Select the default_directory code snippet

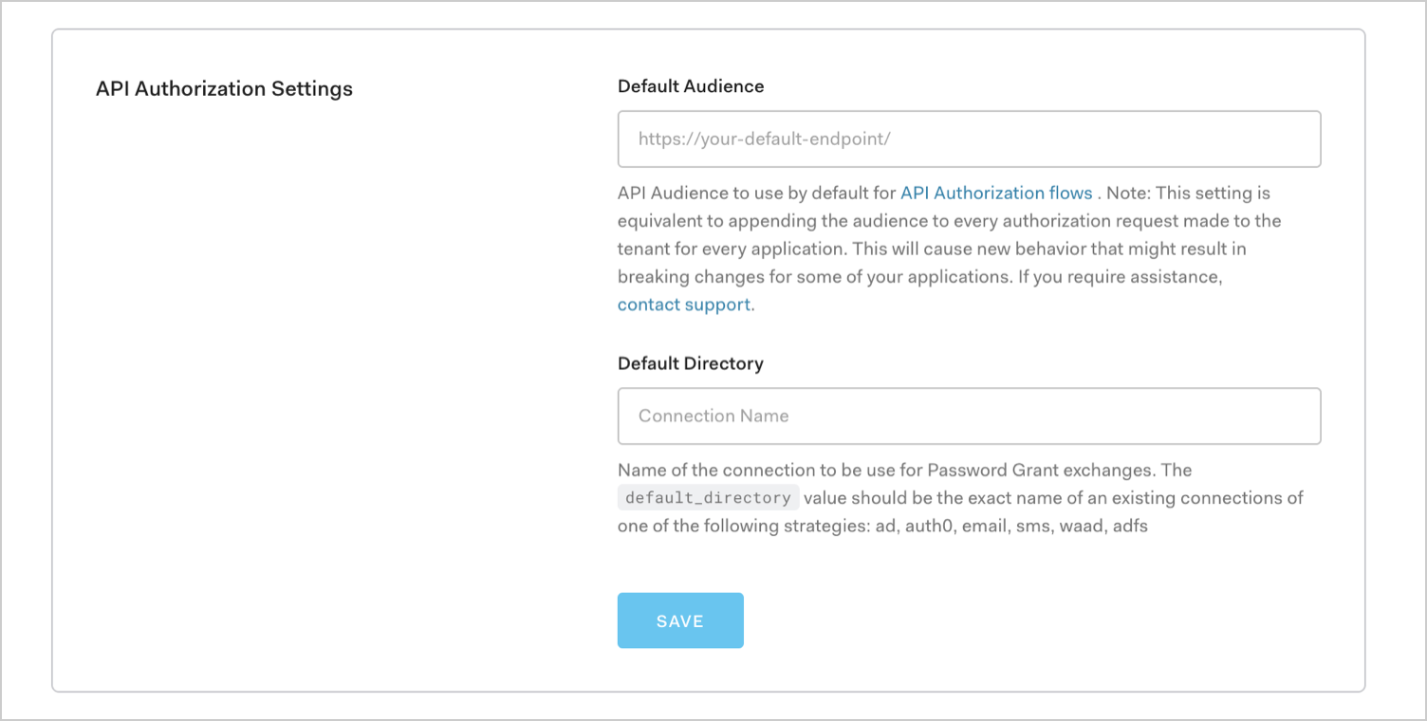[708, 498]
